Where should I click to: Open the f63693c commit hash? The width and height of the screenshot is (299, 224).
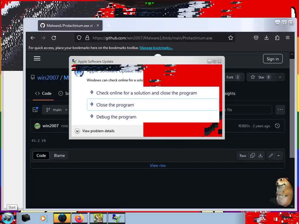pyautogui.click(x=244, y=126)
